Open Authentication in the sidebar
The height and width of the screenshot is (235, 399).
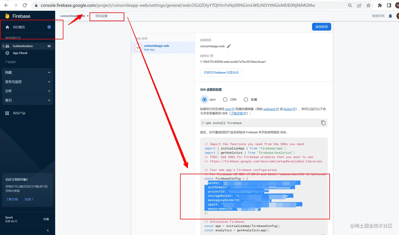click(23, 46)
